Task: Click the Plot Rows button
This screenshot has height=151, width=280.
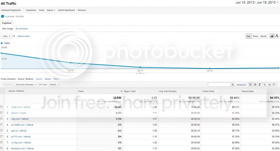Action: click(x=8, y=84)
